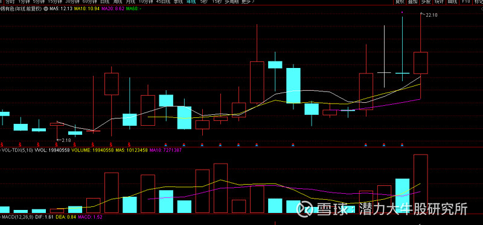This screenshot has width=483, height=225.
Task: Expand the 更多 period options
Action: point(248,2)
